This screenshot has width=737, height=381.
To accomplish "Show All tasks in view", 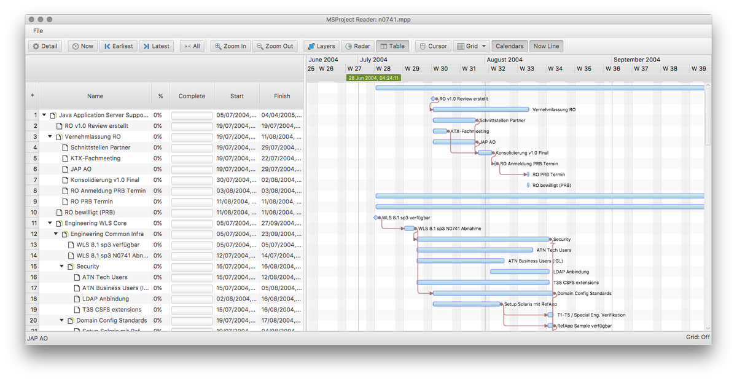I will (191, 46).
